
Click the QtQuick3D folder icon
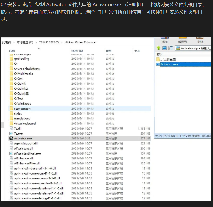11,94
